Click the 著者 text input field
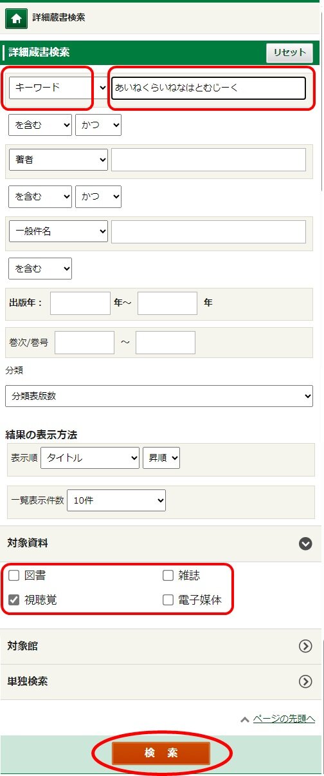 (208, 159)
